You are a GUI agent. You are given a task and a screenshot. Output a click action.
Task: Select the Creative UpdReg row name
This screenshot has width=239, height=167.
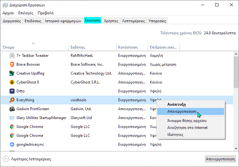pos(30,73)
